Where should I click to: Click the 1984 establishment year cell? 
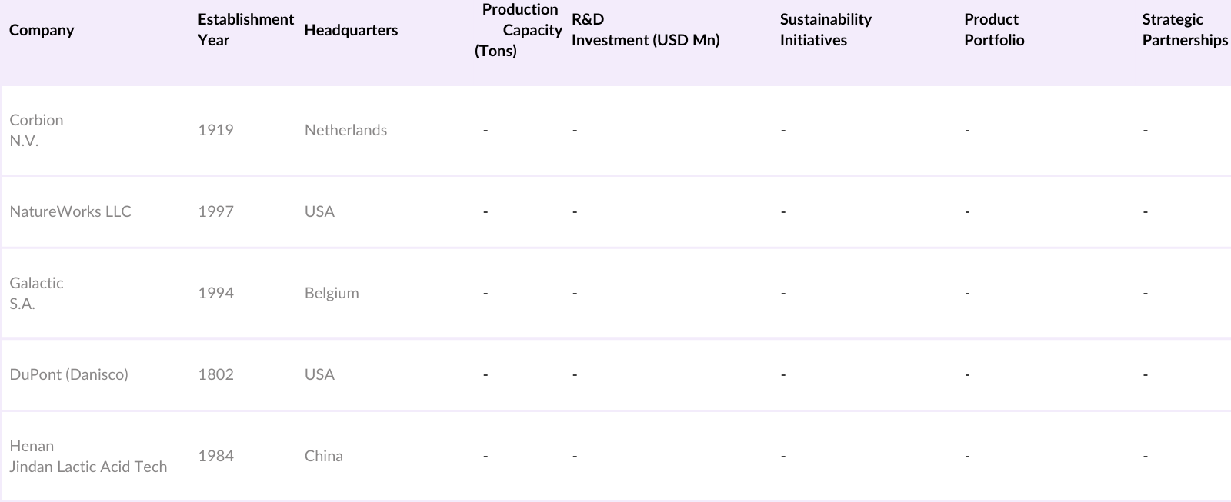click(215, 456)
